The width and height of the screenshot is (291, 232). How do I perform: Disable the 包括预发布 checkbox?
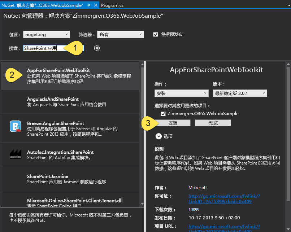pos(156,35)
